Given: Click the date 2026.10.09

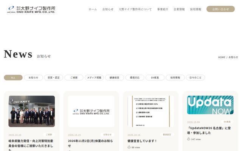Looking at the screenshot, I should [194, 122].
